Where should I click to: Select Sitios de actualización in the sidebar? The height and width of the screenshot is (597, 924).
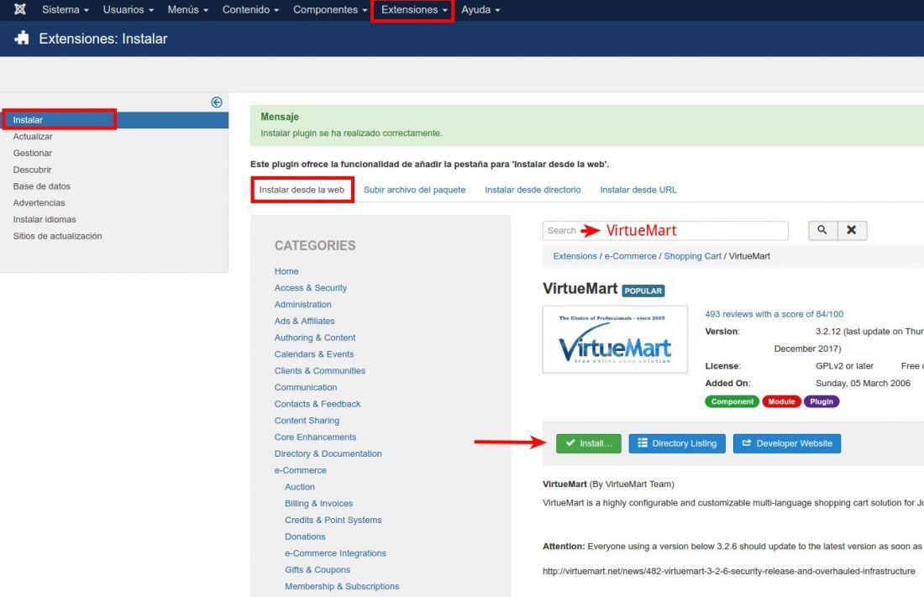(57, 236)
